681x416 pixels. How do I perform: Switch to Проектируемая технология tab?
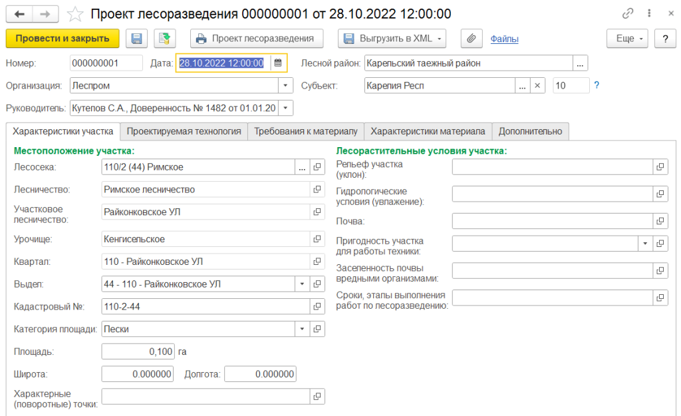click(184, 131)
